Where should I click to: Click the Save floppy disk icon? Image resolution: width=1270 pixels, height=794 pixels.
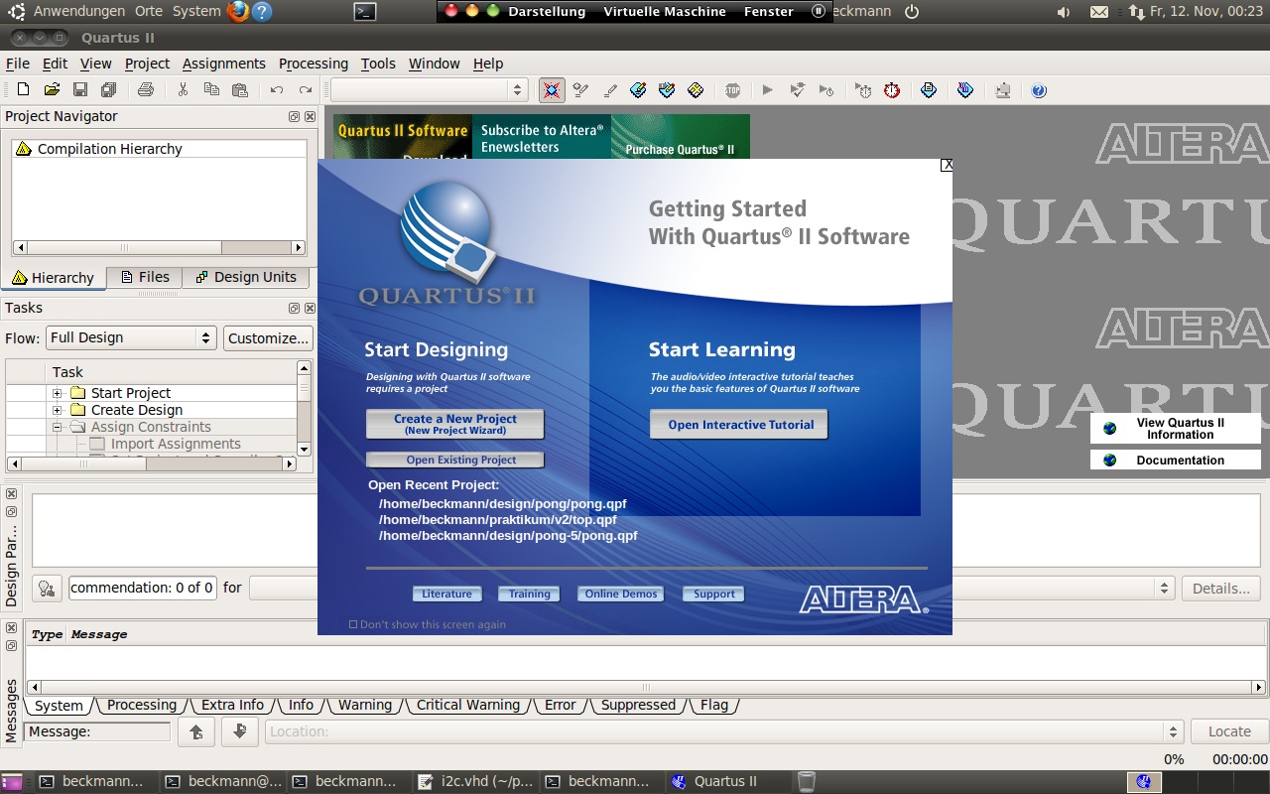pyautogui.click(x=80, y=90)
